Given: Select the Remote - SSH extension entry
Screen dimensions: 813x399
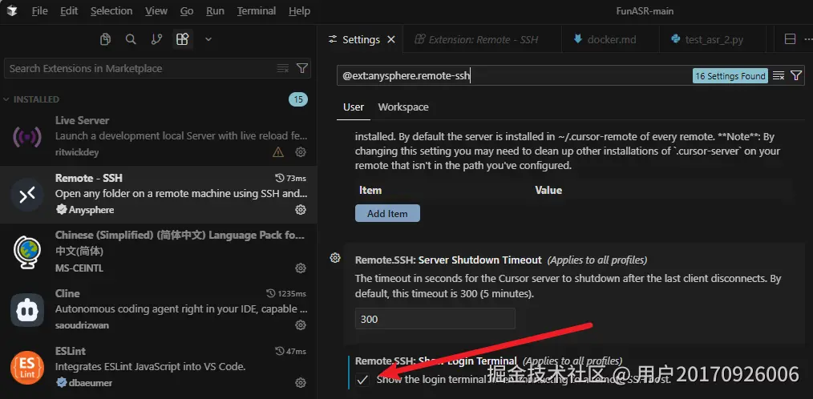Looking at the screenshot, I should (158, 195).
